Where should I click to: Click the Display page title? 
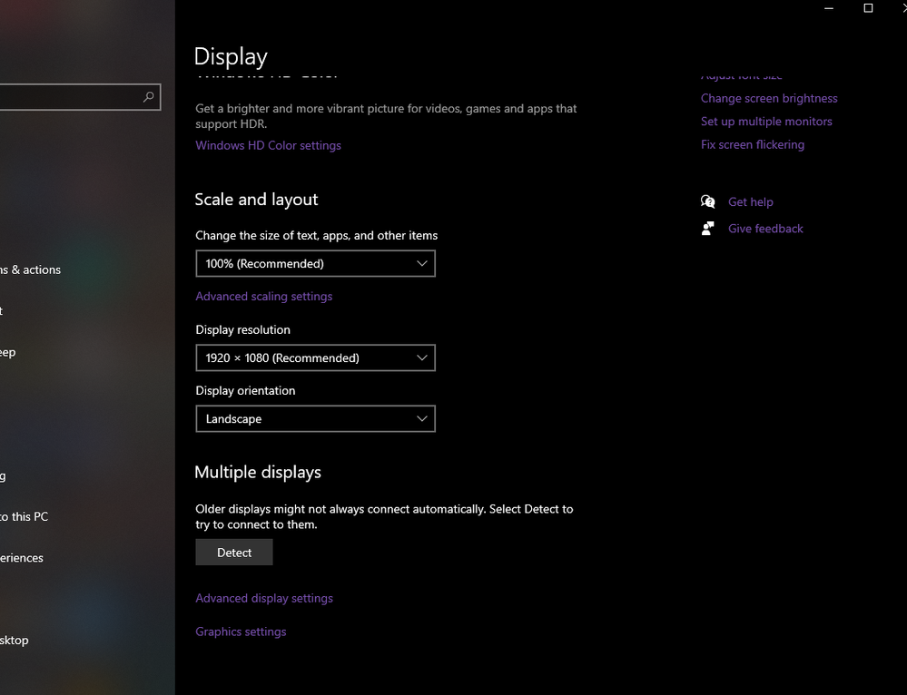click(x=231, y=56)
